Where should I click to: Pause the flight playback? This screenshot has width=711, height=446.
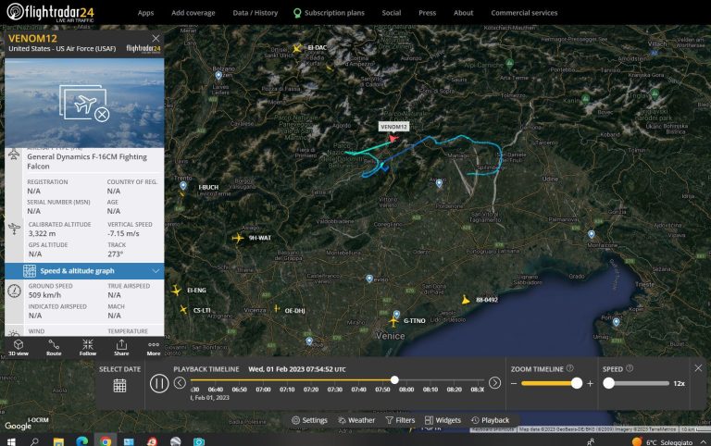point(158,383)
